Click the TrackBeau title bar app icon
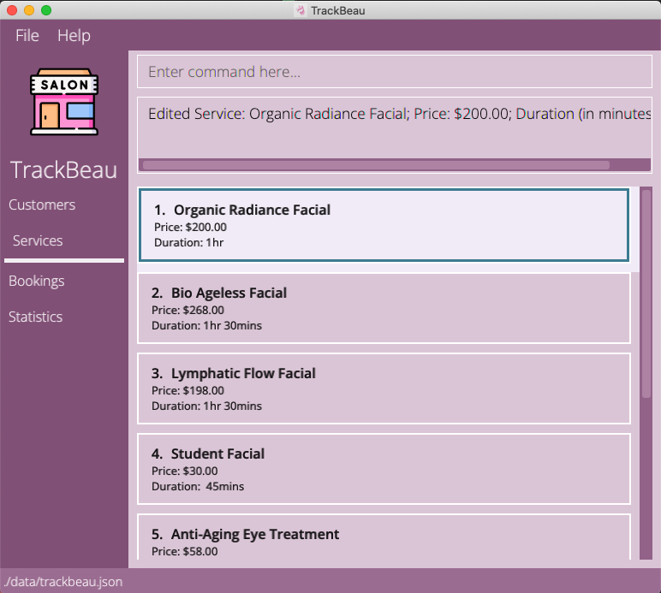Screen dimensions: 661x593 (x=301, y=10)
